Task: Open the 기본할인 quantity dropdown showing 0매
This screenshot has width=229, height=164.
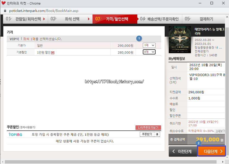Action: (x=149, y=52)
